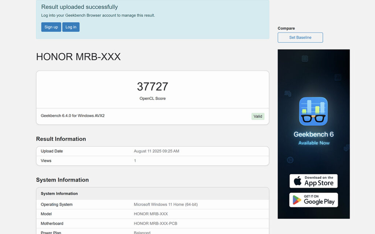Click the Power Plan row label
This screenshot has height=234, width=375.
[51, 232]
